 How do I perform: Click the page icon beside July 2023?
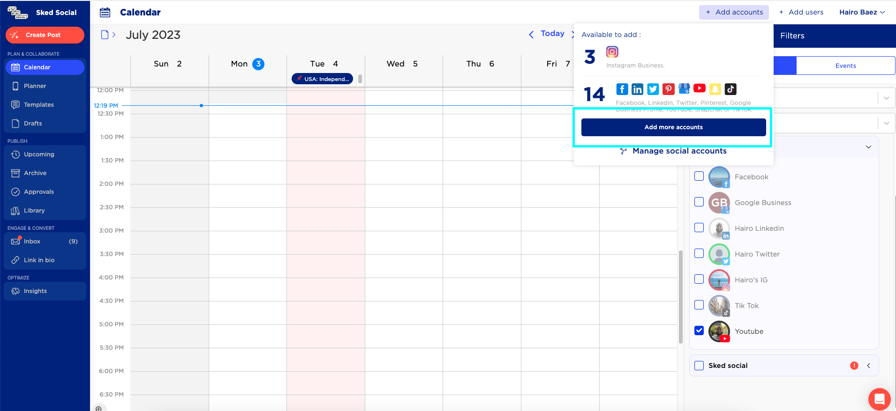tap(105, 35)
